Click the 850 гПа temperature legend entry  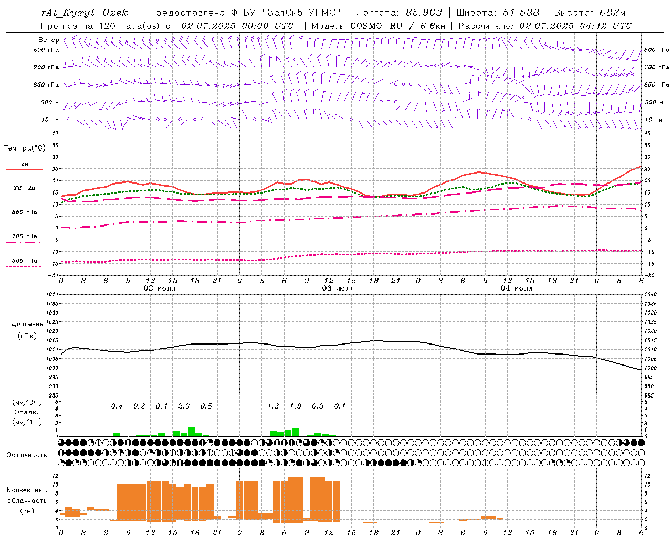pyautogui.click(x=24, y=212)
